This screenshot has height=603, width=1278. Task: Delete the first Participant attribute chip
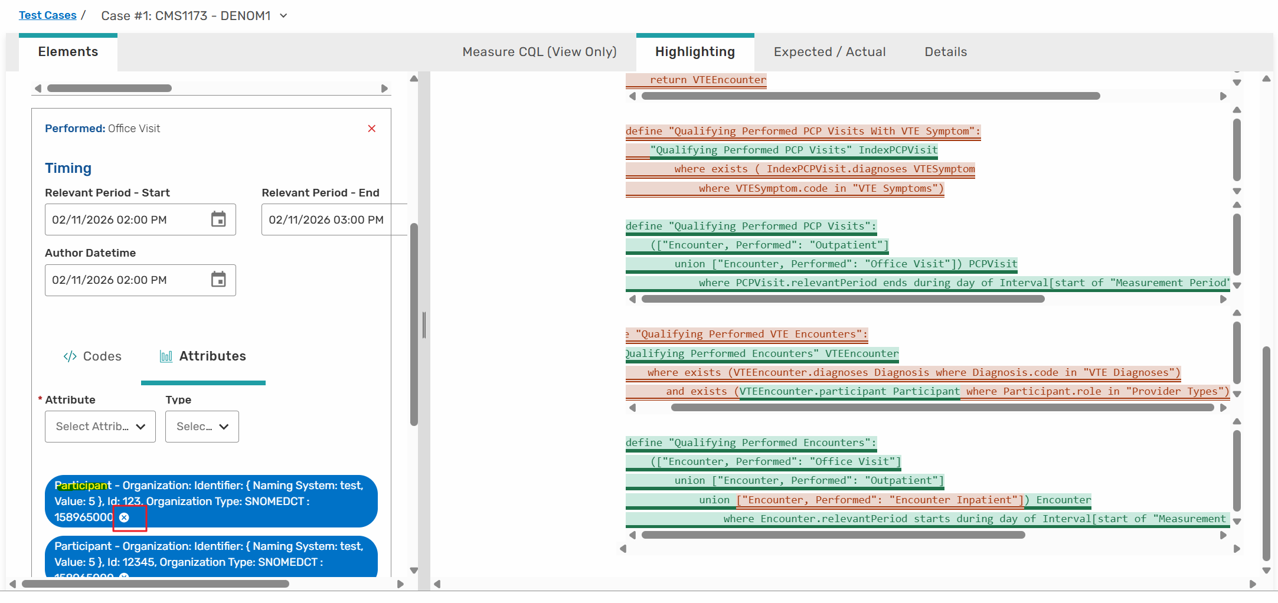[x=124, y=517]
